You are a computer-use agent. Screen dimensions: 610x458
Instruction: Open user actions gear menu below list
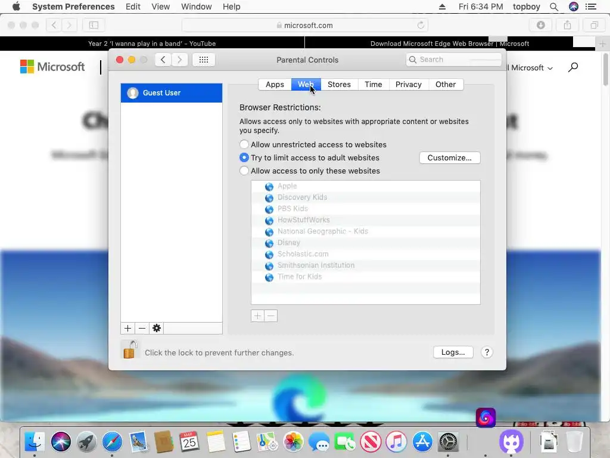pos(157,328)
